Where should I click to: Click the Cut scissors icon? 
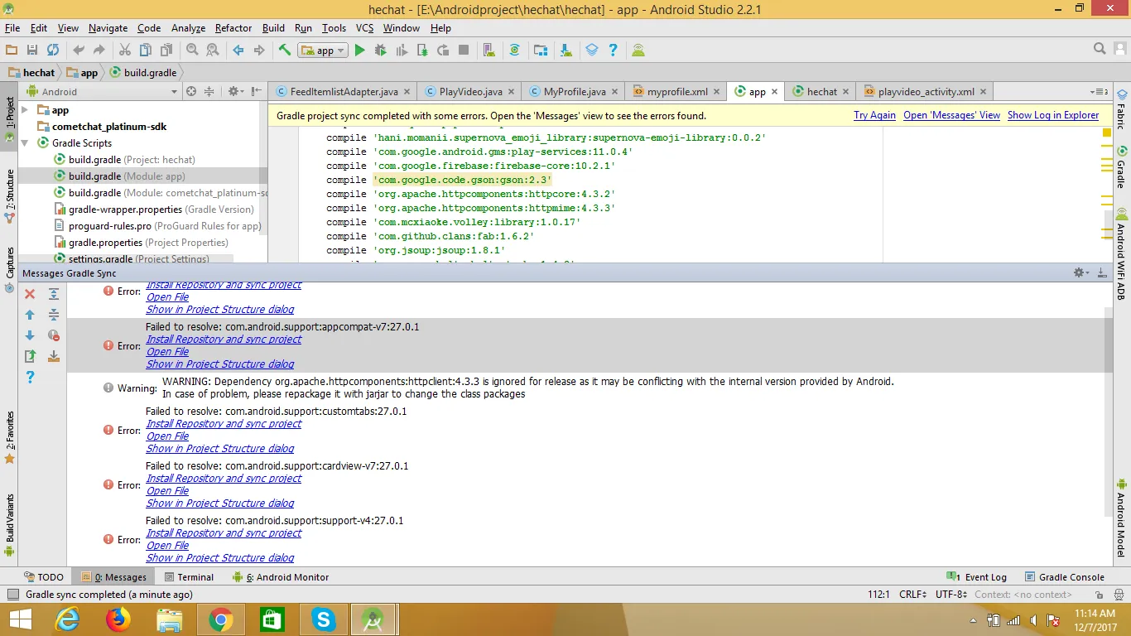pyautogui.click(x=125, y=51)
